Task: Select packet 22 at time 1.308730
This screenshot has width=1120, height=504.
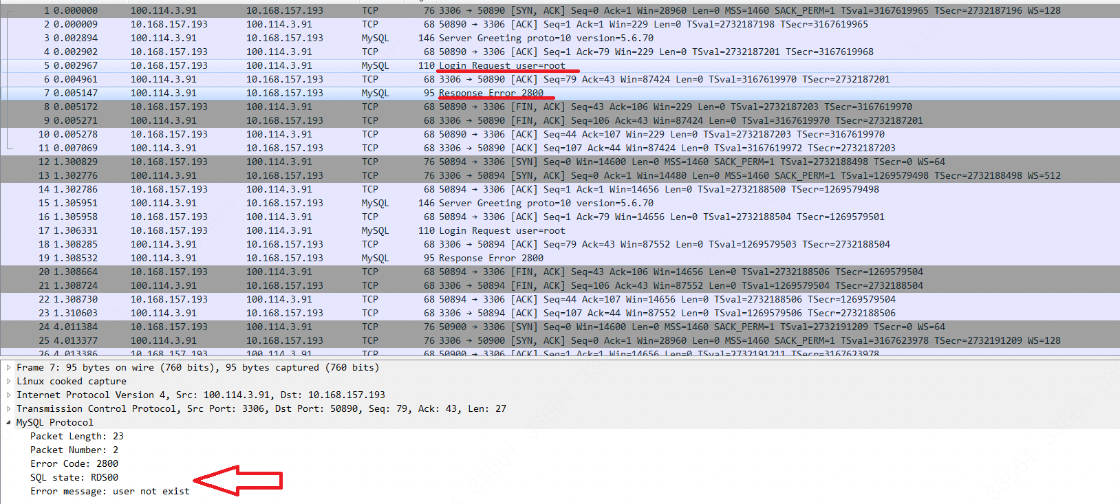Action: pyautogui.click(x=560, y=299)
